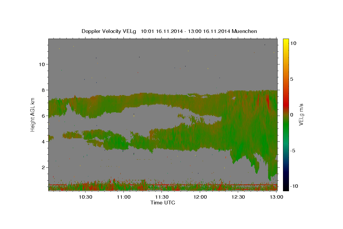Click the red updraft patch near 12:55
Viewport: 343px width, 229px height.
pos(268,101)
